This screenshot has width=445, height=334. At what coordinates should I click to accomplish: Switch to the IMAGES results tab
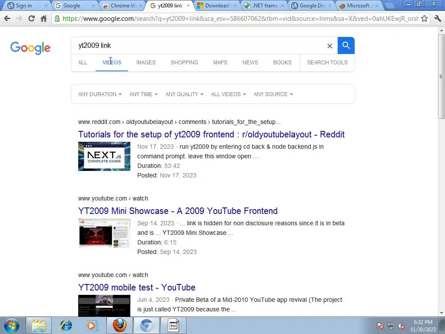pos(146,63)
